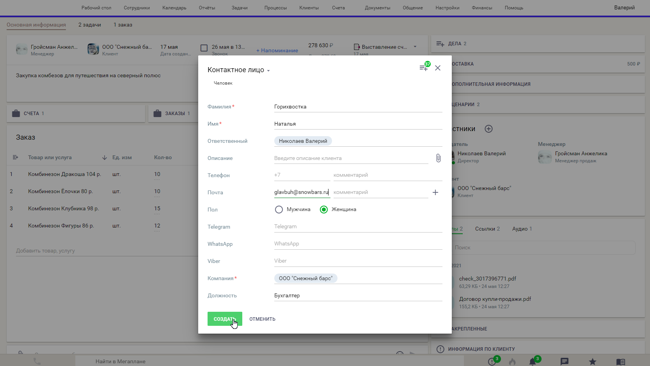Switch to the Ссылки 2 tab
The height and width of the screenshot is (366, 650).
point(487,229)
